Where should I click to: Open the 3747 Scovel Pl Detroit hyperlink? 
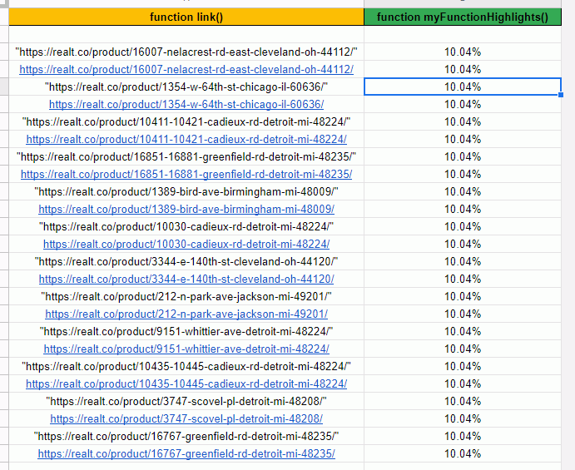(186, 418)
